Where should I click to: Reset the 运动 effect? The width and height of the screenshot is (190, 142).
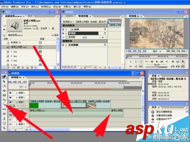click(105, 29)
